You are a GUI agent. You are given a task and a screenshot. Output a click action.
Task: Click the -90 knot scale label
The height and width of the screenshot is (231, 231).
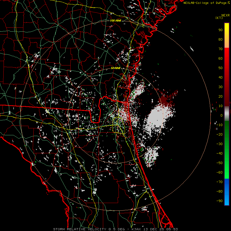point(219,201)
